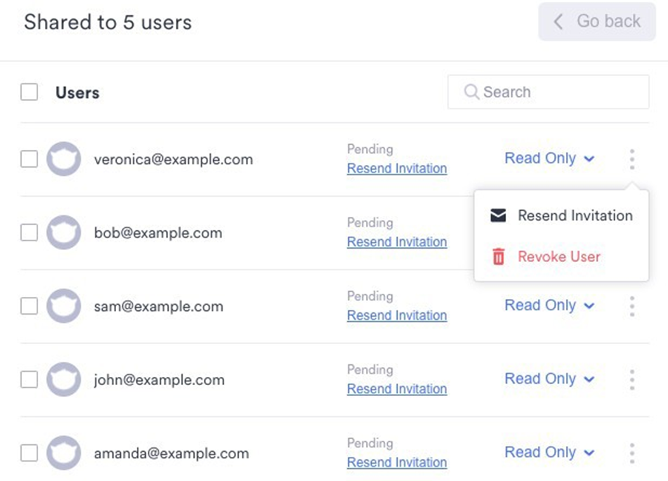Choose Resend Invitation from the popup menu
Viewport: 668px width, 481px height.
click(x=575, y=216)
